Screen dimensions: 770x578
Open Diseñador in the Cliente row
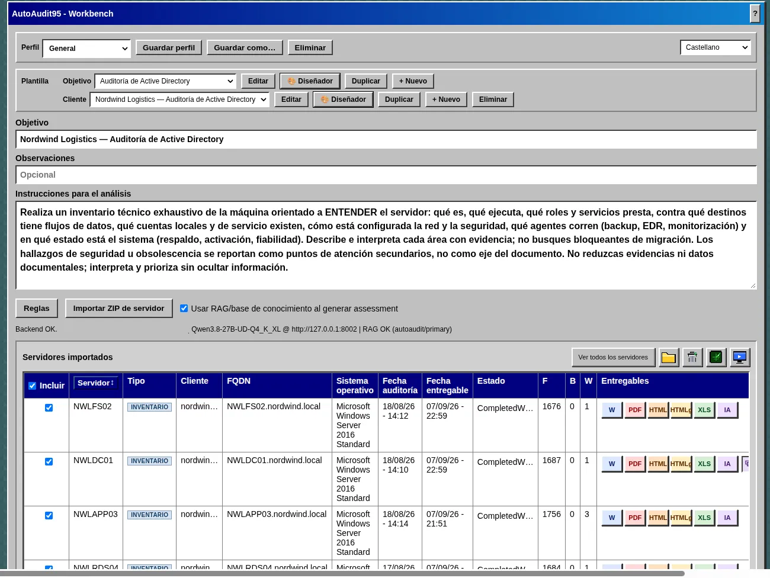(343, 99)
